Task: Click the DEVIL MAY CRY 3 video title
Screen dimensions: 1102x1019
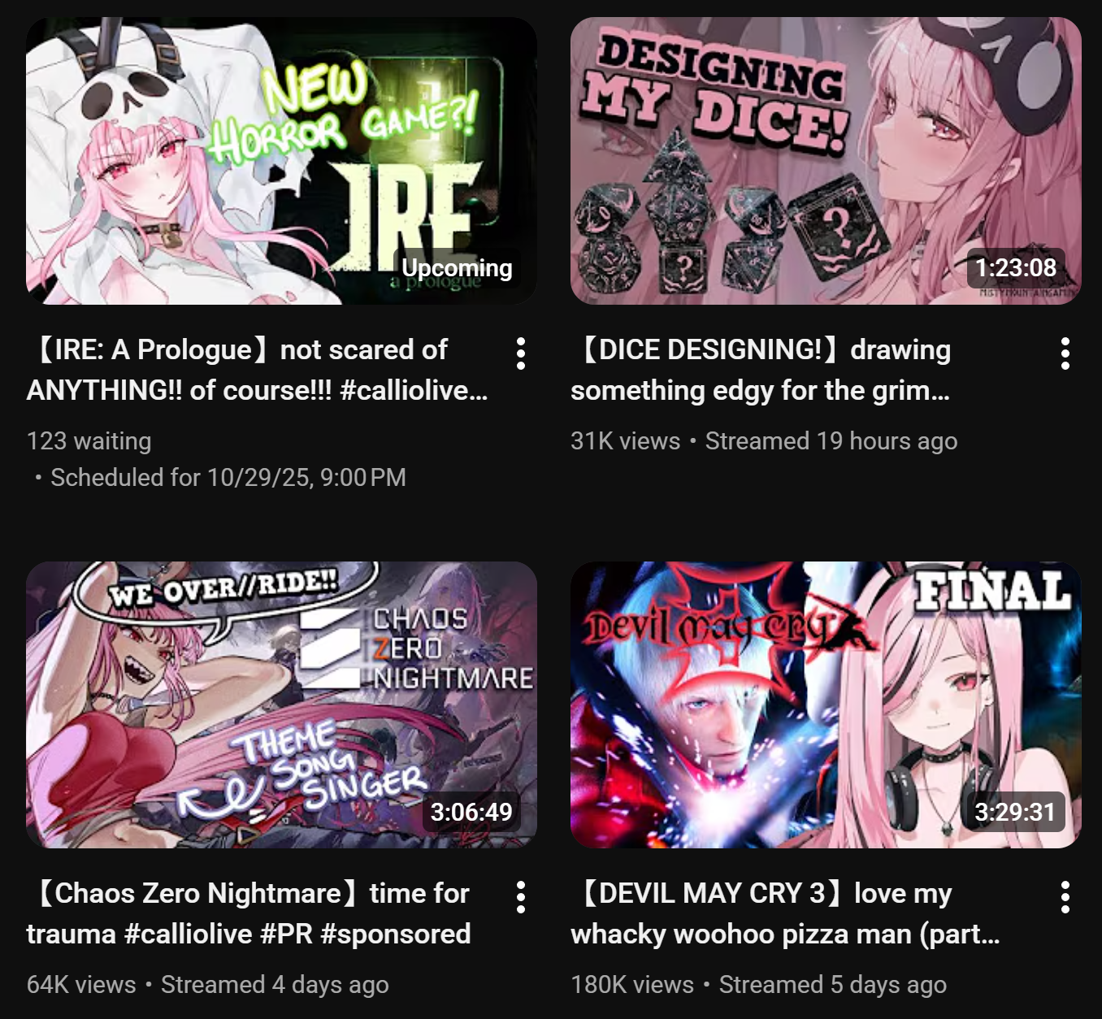Action: coord(785,913)
